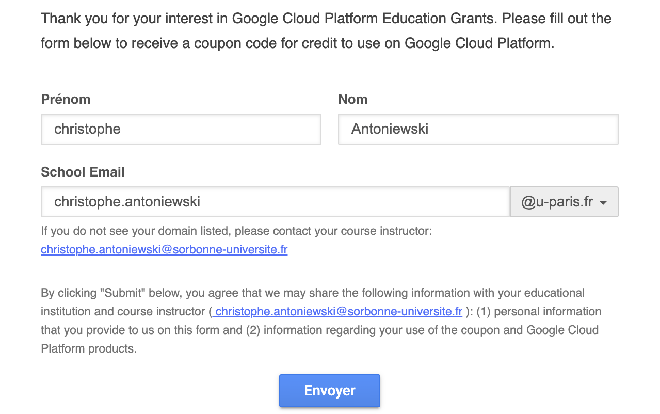Follow the sorbonne-universite.fr link in the consent paragraph

[338, 311]
